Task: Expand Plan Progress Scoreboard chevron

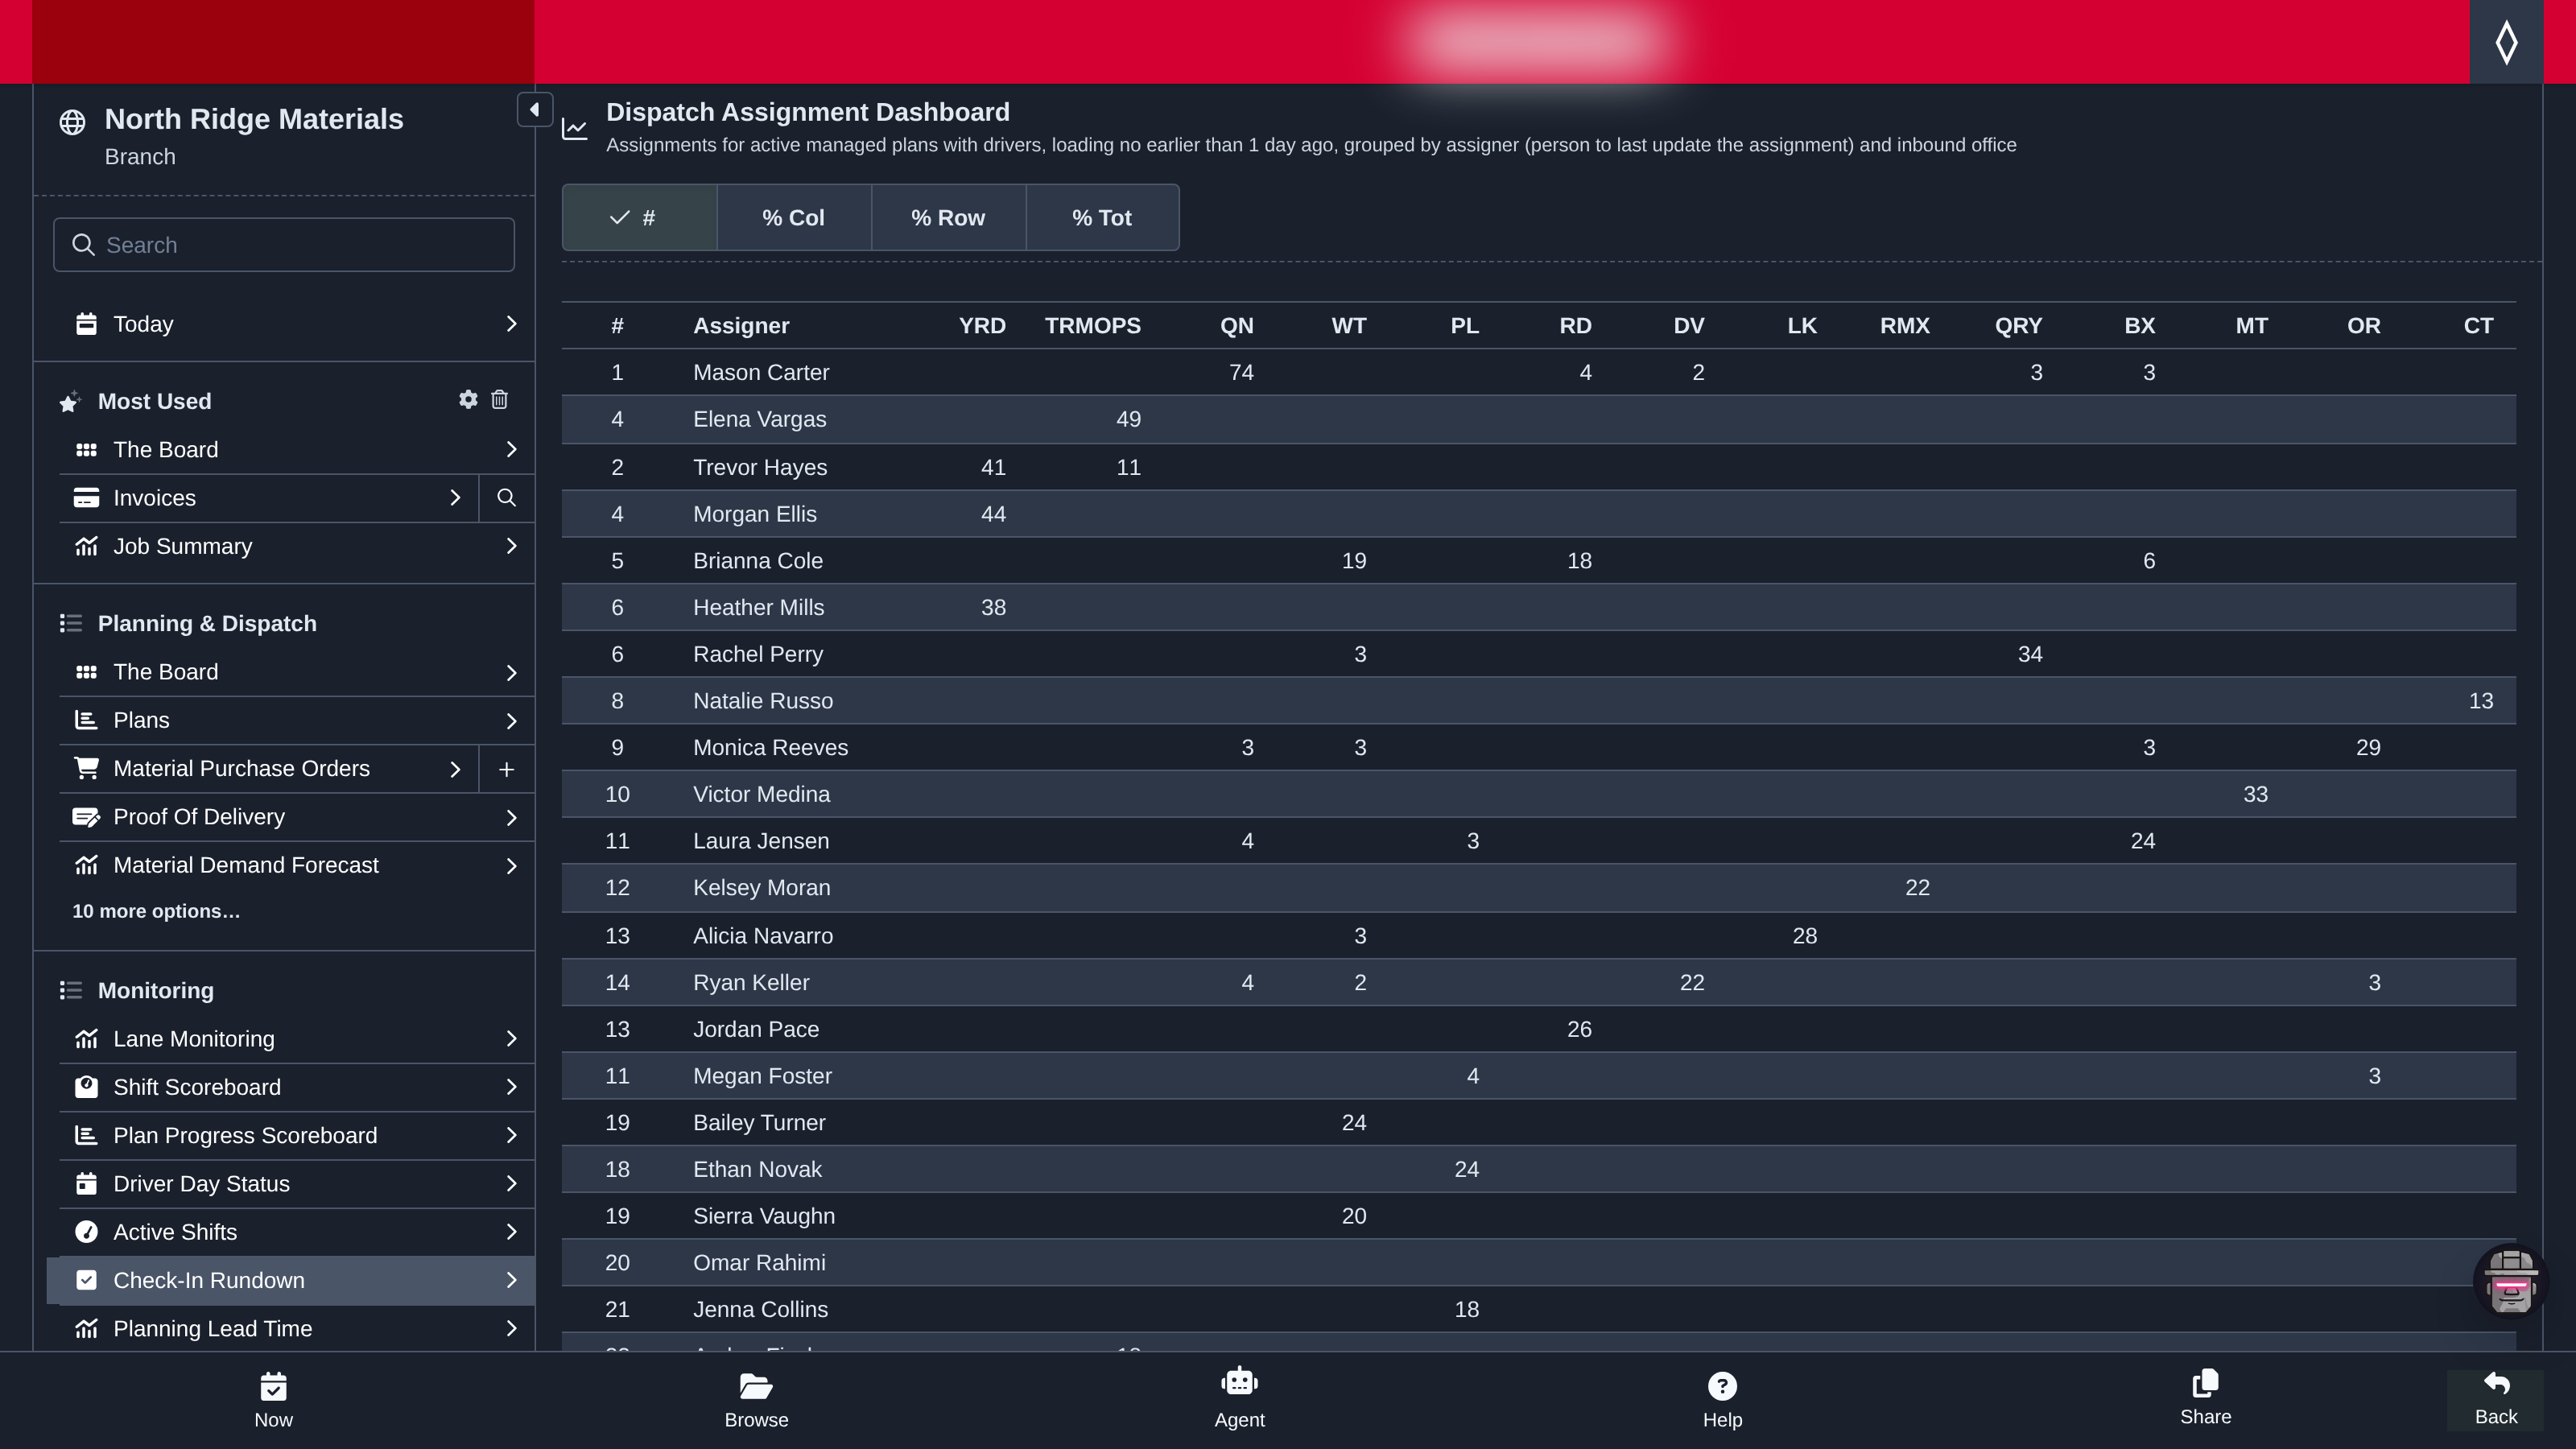Action: pos(511,1136)
